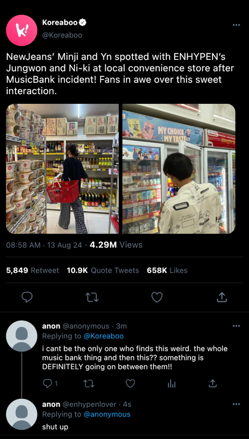The height and width of the screenshot is (439, 249).
Task: Open more options on @enhypenlover reply
Action: (236, 404)
